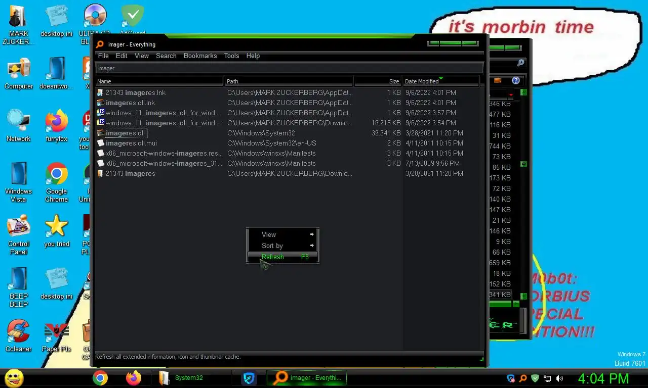
Task: Open desktop.ini beside the BEEP BEEP icon
Action: pos(56,283)
